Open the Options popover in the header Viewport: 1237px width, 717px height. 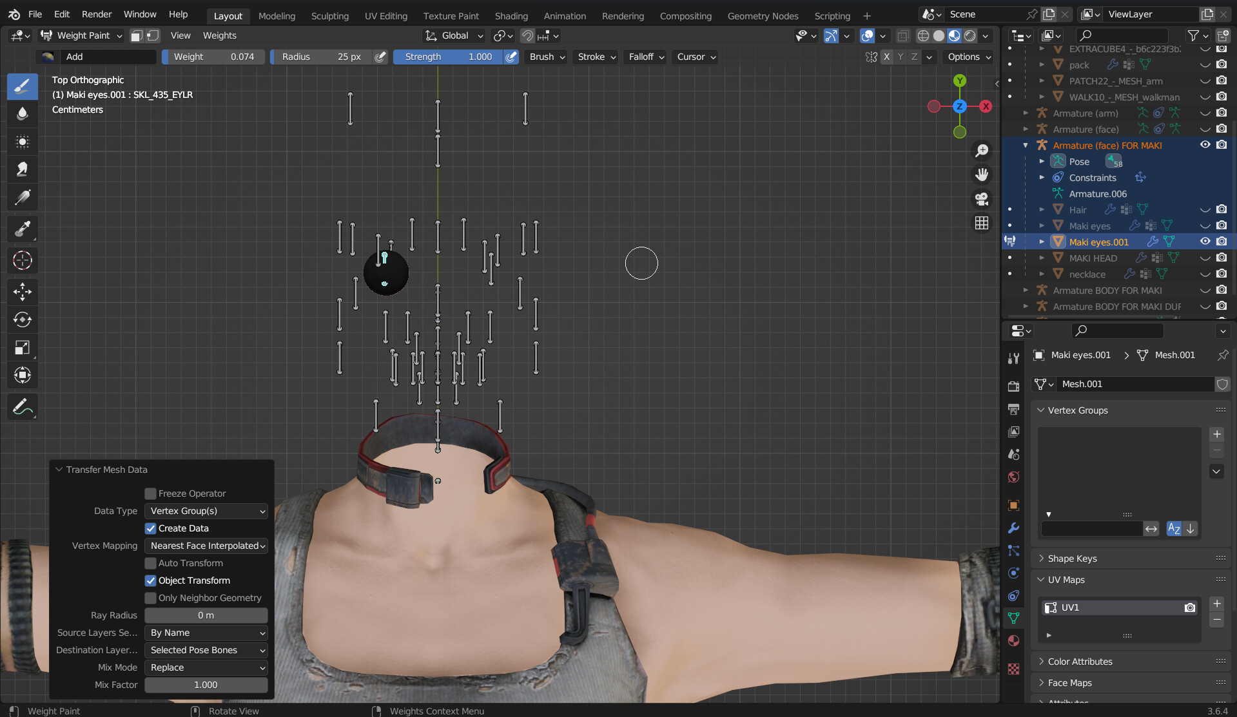point(967,57)
